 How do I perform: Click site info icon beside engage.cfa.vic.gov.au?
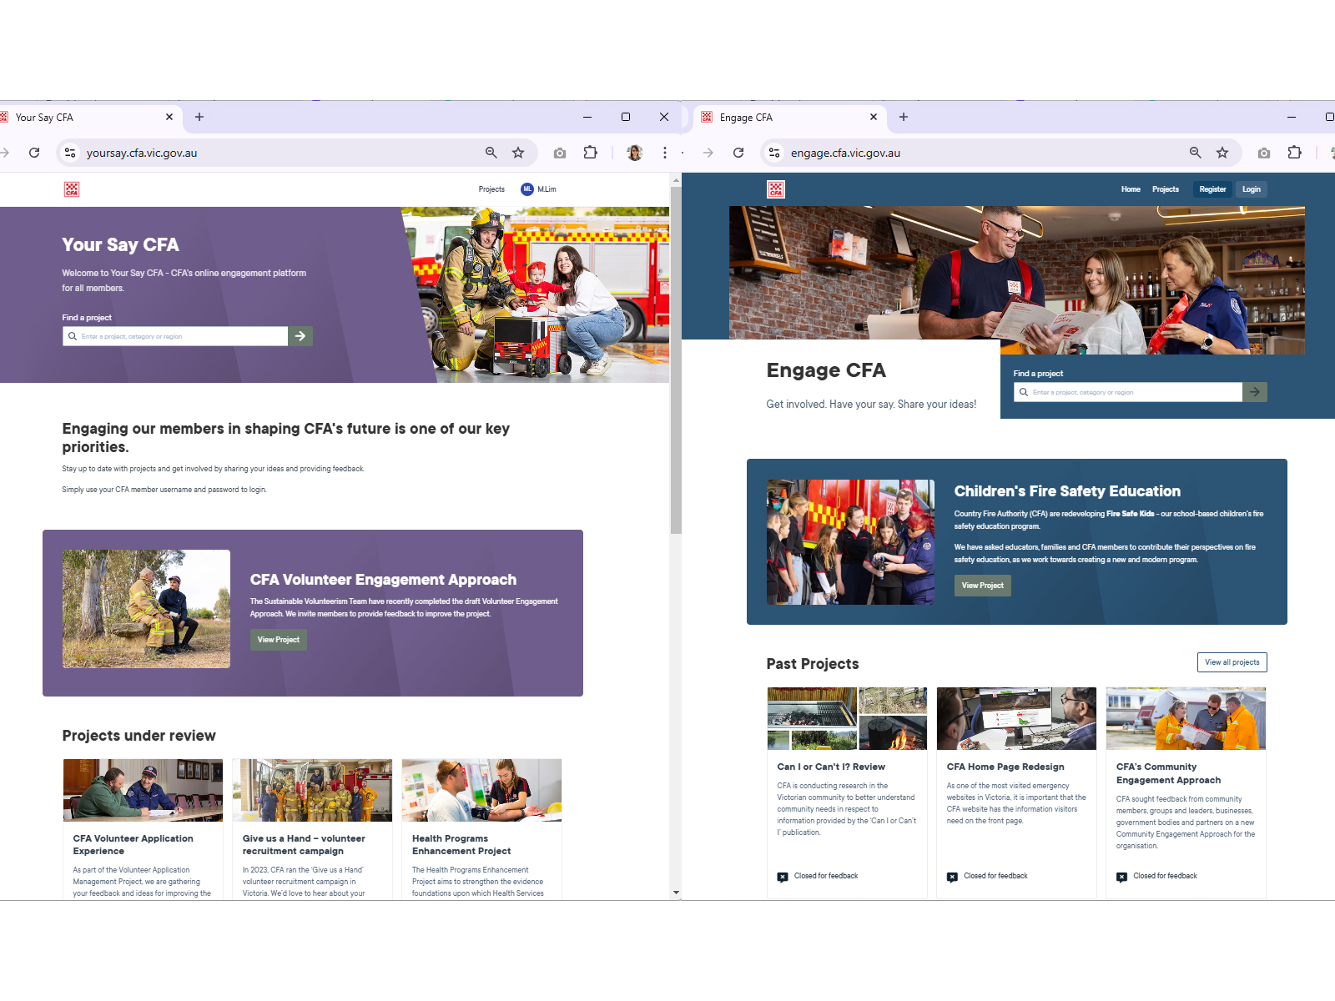[774, 153]
